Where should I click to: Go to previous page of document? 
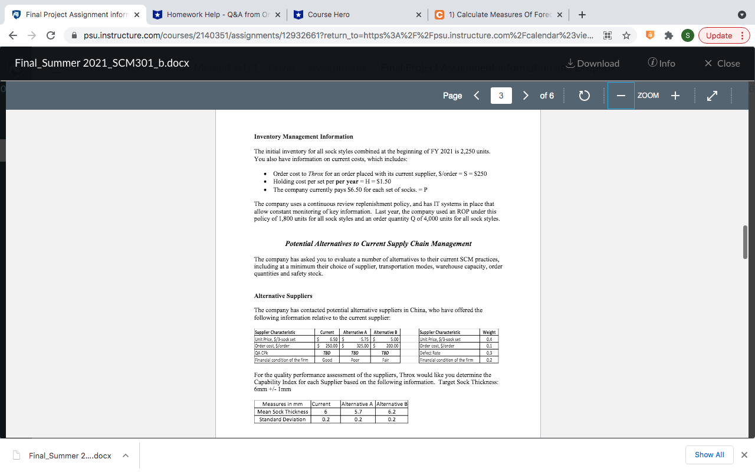point(477,95)
